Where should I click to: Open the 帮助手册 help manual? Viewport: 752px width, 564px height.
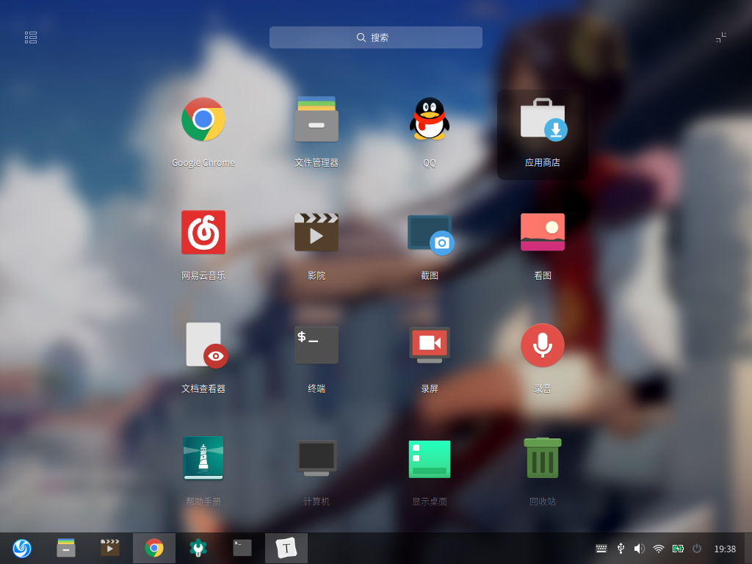(203, 459)
